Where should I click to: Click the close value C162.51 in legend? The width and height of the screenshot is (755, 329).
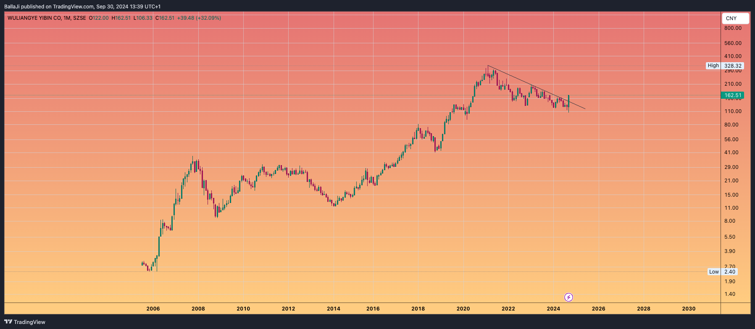click(165, 18)
